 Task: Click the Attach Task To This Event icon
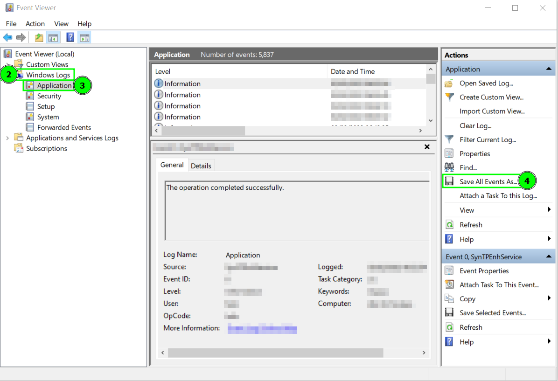pos(449,284)
